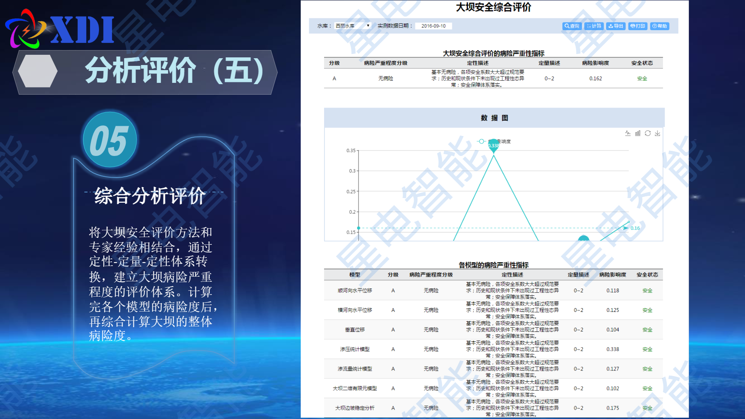The height and width of the screenshot is (419, 745).
Task: Click the 0.16 average line label
Action: [635, 228]
